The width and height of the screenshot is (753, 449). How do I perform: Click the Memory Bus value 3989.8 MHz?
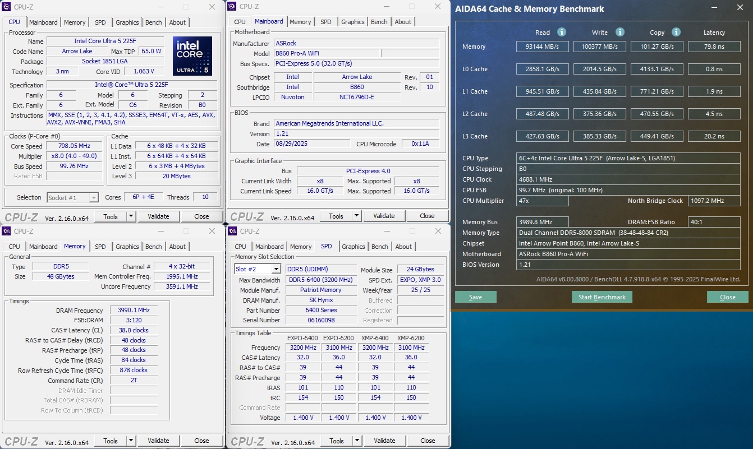point(543,222)
